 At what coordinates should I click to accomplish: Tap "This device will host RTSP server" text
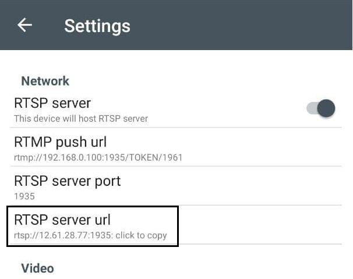pyautogui.click(x=81, y=119)
